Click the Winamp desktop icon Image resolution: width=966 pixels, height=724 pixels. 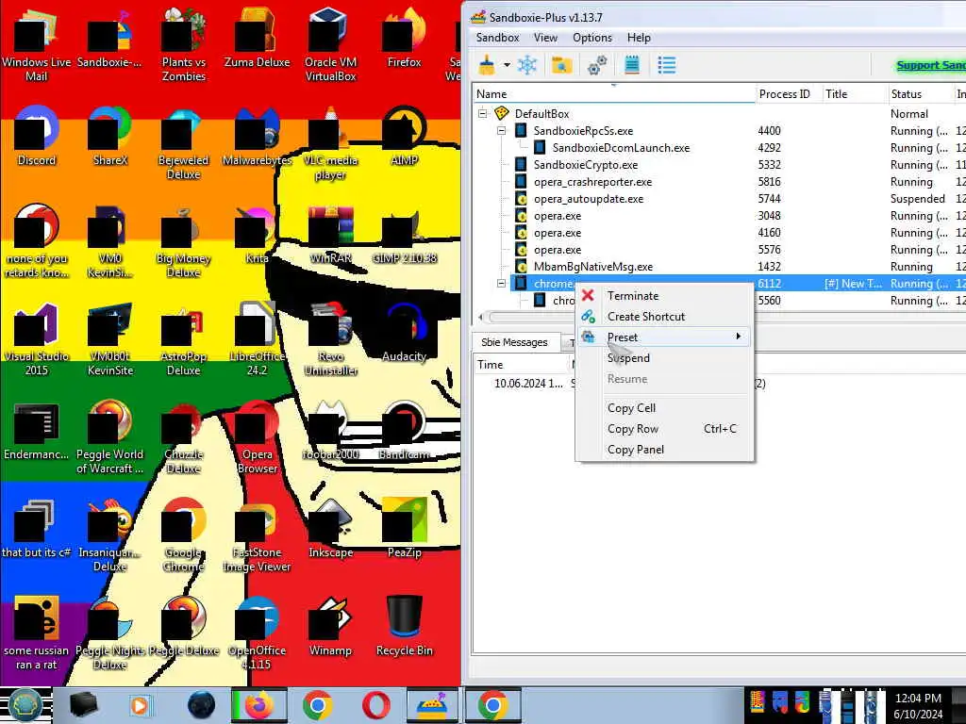tap(331, 626)
